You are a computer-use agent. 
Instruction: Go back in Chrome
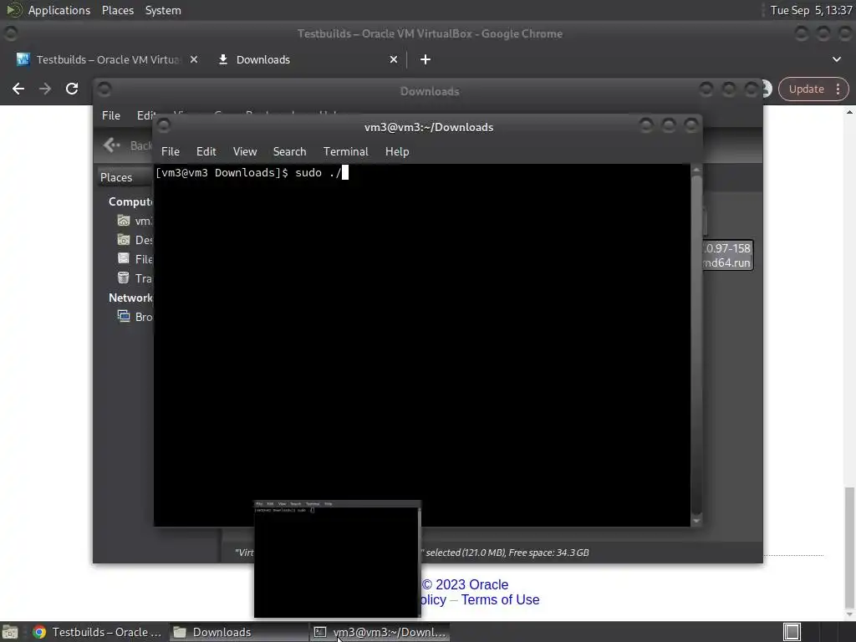[x=18, y=89]
